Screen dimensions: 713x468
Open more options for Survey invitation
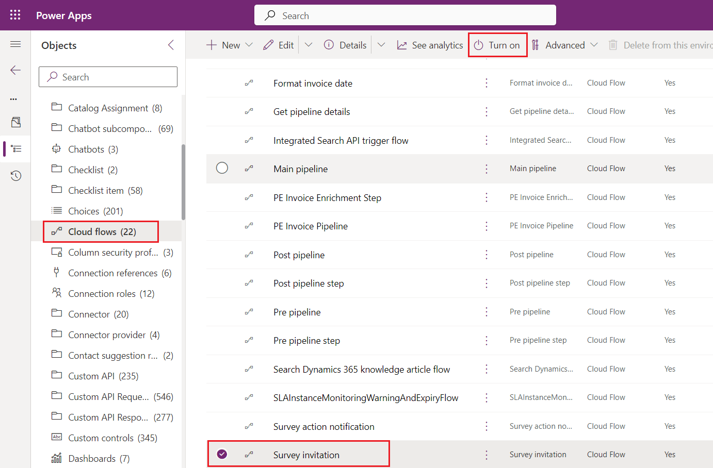pyautogui.click(x=487, y=455)
